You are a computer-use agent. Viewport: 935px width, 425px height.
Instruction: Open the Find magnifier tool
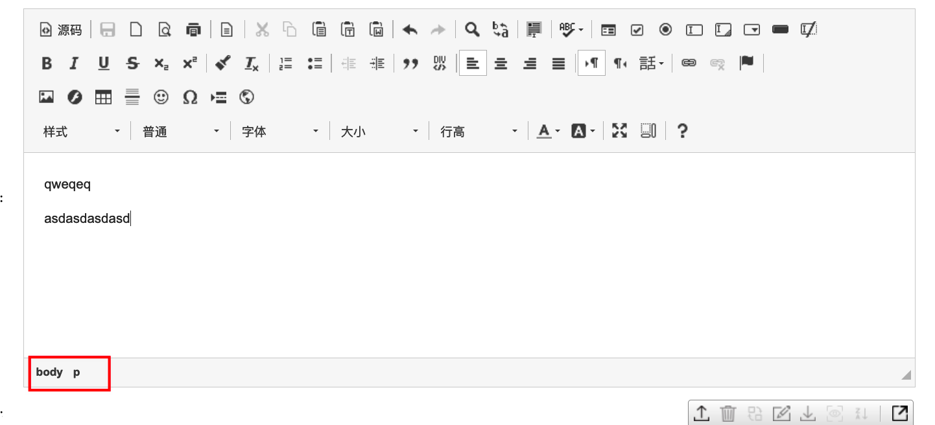(472, 29)
